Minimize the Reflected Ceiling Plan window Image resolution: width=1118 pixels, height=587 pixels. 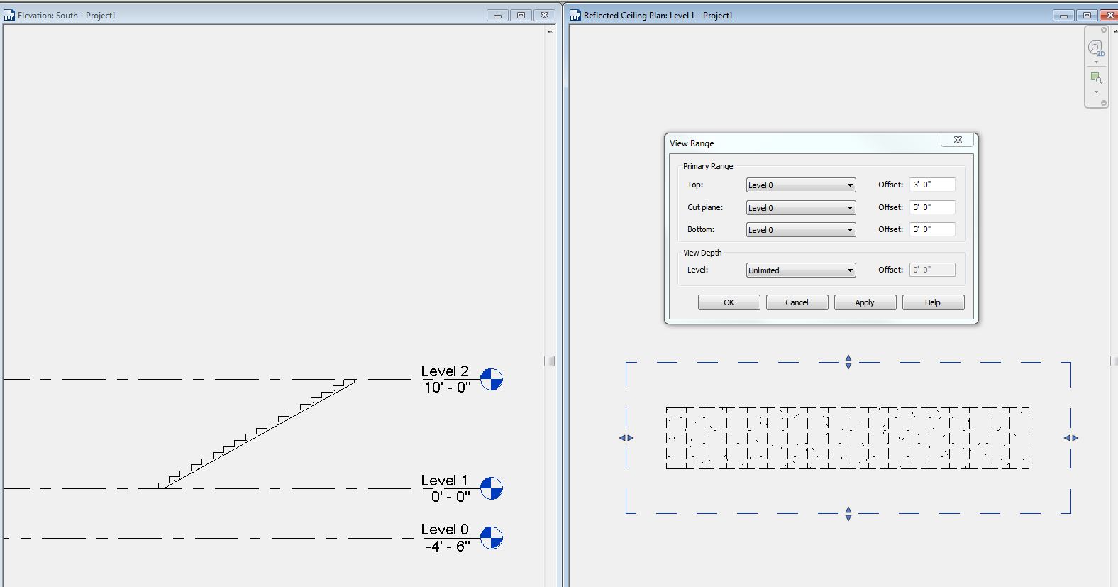pyautogui.click(x=1063, y=15)
